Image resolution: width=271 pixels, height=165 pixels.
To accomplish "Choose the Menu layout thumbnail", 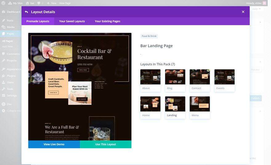I will pyautogui.click(x=200, y=104).
